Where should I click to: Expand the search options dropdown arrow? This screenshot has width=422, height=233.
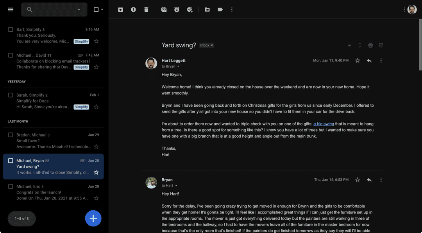[x=79, y=9]
